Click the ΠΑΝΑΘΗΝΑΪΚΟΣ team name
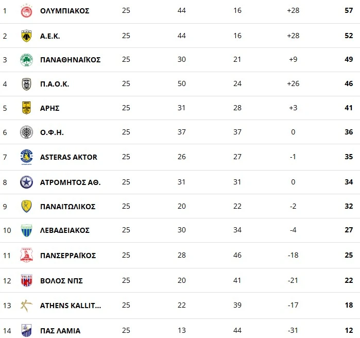This screenshot has width=360, height=338. coord(70,60)
